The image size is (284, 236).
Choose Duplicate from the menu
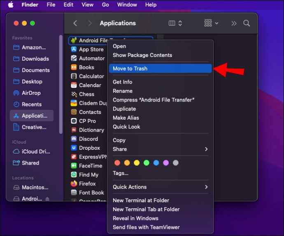pyautogui.click(x=160, y=109)
